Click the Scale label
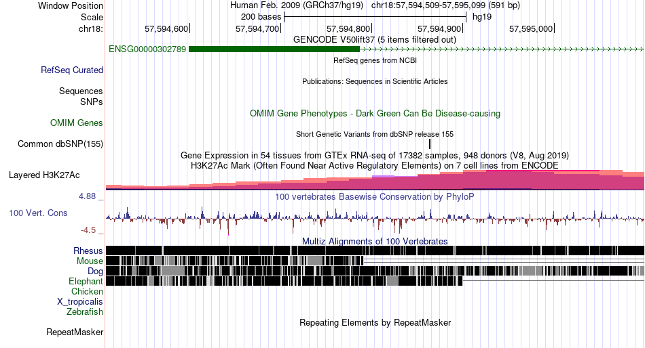The height and width of the screenshot is (348, 645). point(92,17)
